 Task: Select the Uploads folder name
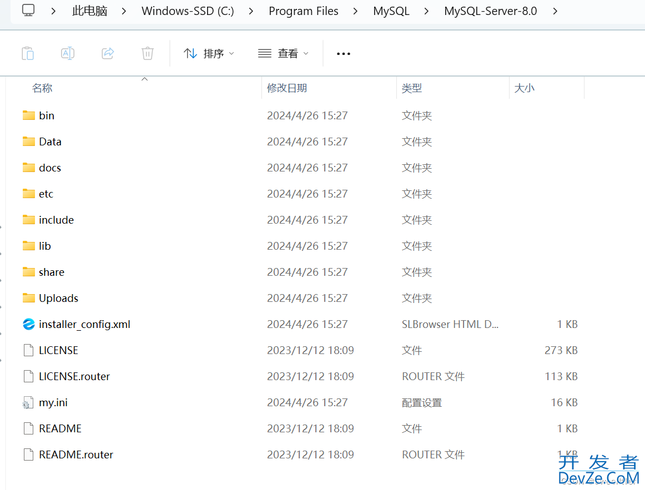[x=58, y=299]
